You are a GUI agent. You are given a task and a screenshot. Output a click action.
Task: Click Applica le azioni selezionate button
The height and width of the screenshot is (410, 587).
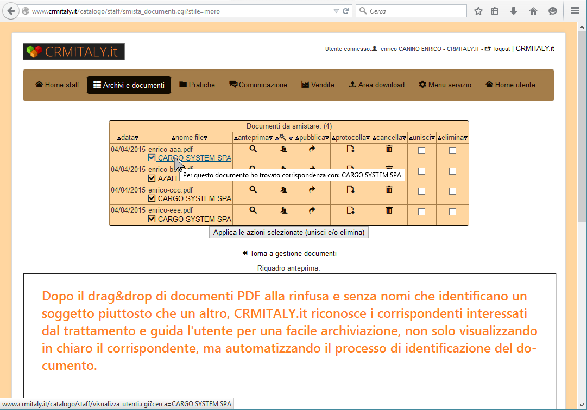(289, 233)
